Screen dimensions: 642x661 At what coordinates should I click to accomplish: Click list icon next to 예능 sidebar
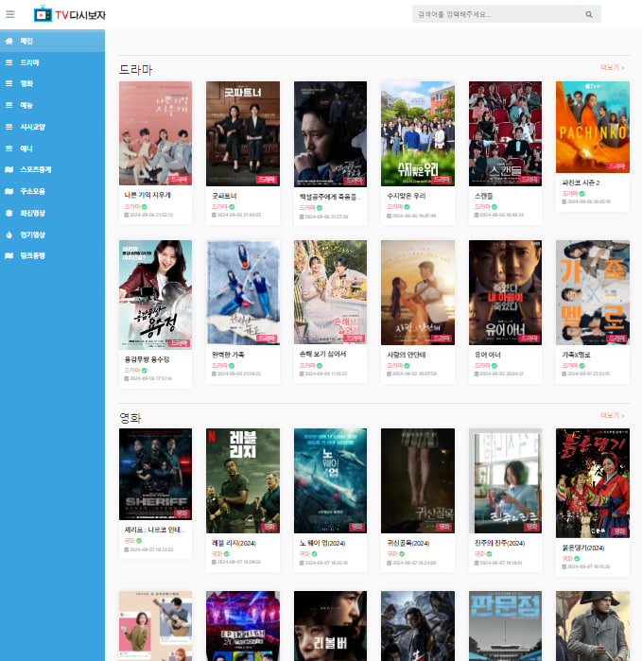pyautogui.click(x=9, y=105)
